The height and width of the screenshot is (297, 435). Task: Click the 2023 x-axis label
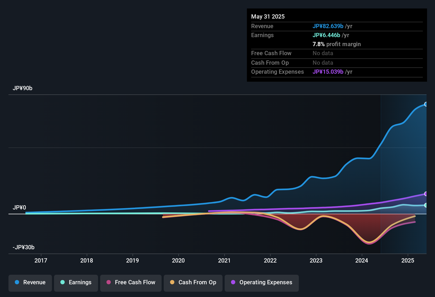point(316,261)
